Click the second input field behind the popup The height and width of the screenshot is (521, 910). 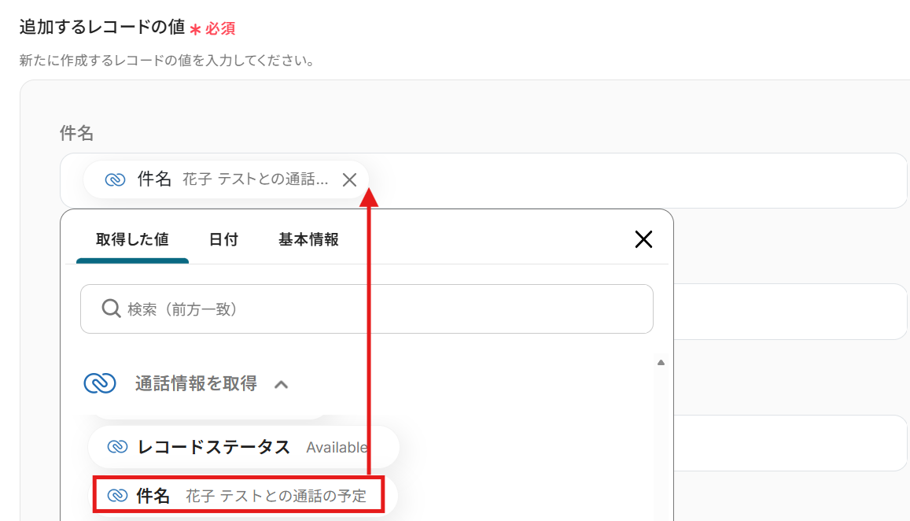pos(790,312)
